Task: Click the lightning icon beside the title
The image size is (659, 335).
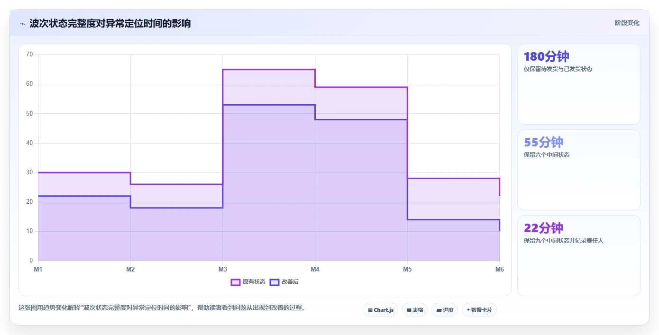Action: [x=22, y=24]
